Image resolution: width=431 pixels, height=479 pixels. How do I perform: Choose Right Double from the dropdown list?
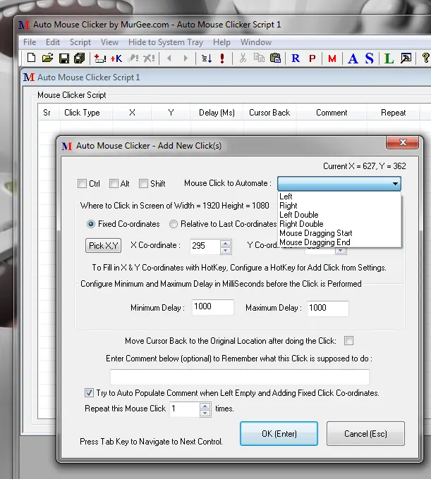click(x=301, y=224)
